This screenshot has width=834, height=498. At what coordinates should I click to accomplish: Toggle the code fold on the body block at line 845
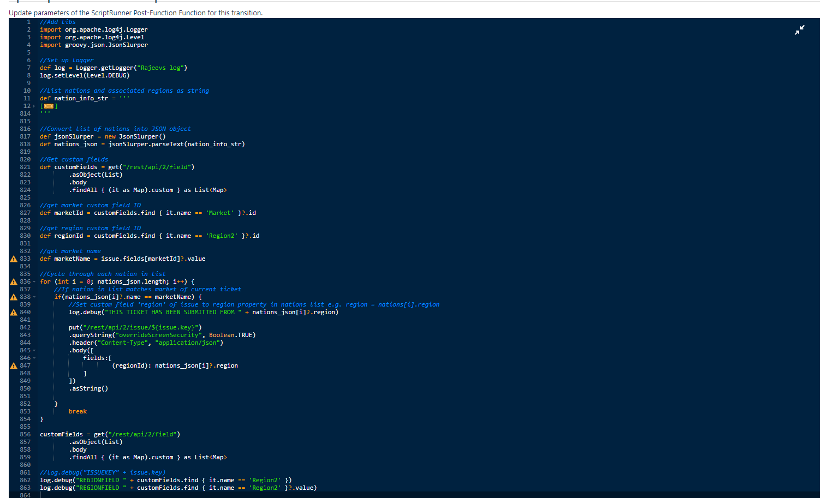pos(33,350)
